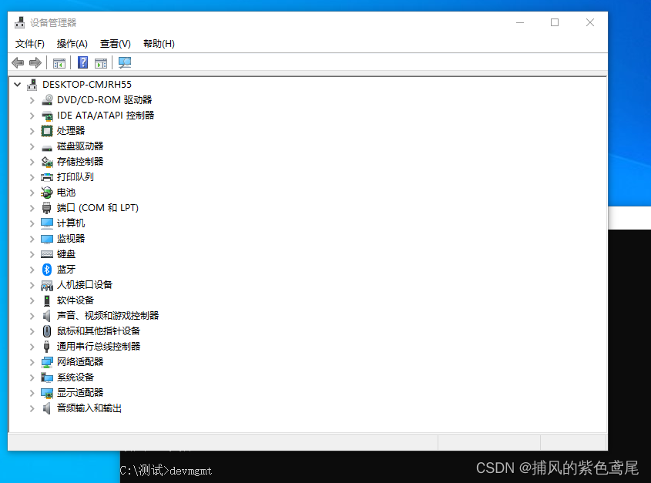This screenshot has height=483, width=651.
Task: Expand the IDE ATA/ATAPI 控制器 category
Action: [x=32, y=116]
